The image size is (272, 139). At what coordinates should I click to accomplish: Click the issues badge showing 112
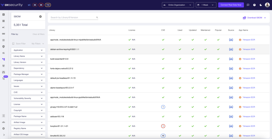click(x=48, y=5)
